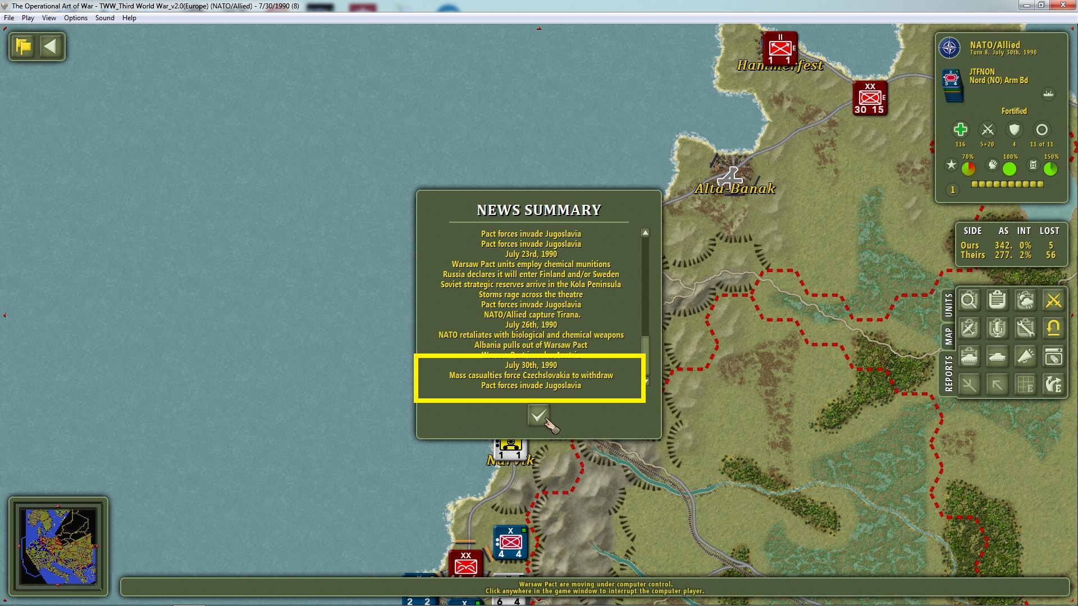
Task: Click the diagonal arrow icon in reports panel
Action: [997, 384]
